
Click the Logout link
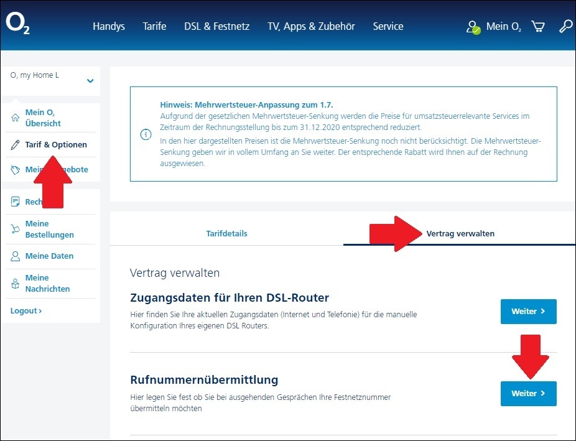click(x=26, y=311)
